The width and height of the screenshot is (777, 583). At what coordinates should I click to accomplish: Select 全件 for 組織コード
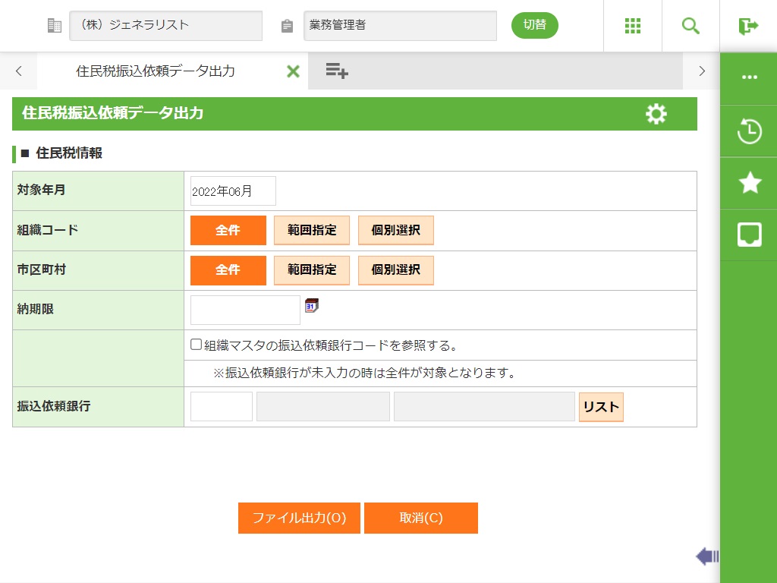tap(228, 230)
